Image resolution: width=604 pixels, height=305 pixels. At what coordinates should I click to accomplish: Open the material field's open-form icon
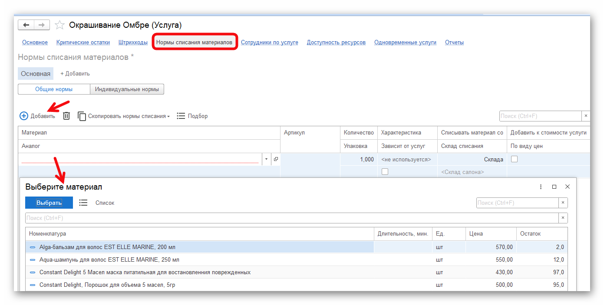pyautogui.click(x=276, y=159)
